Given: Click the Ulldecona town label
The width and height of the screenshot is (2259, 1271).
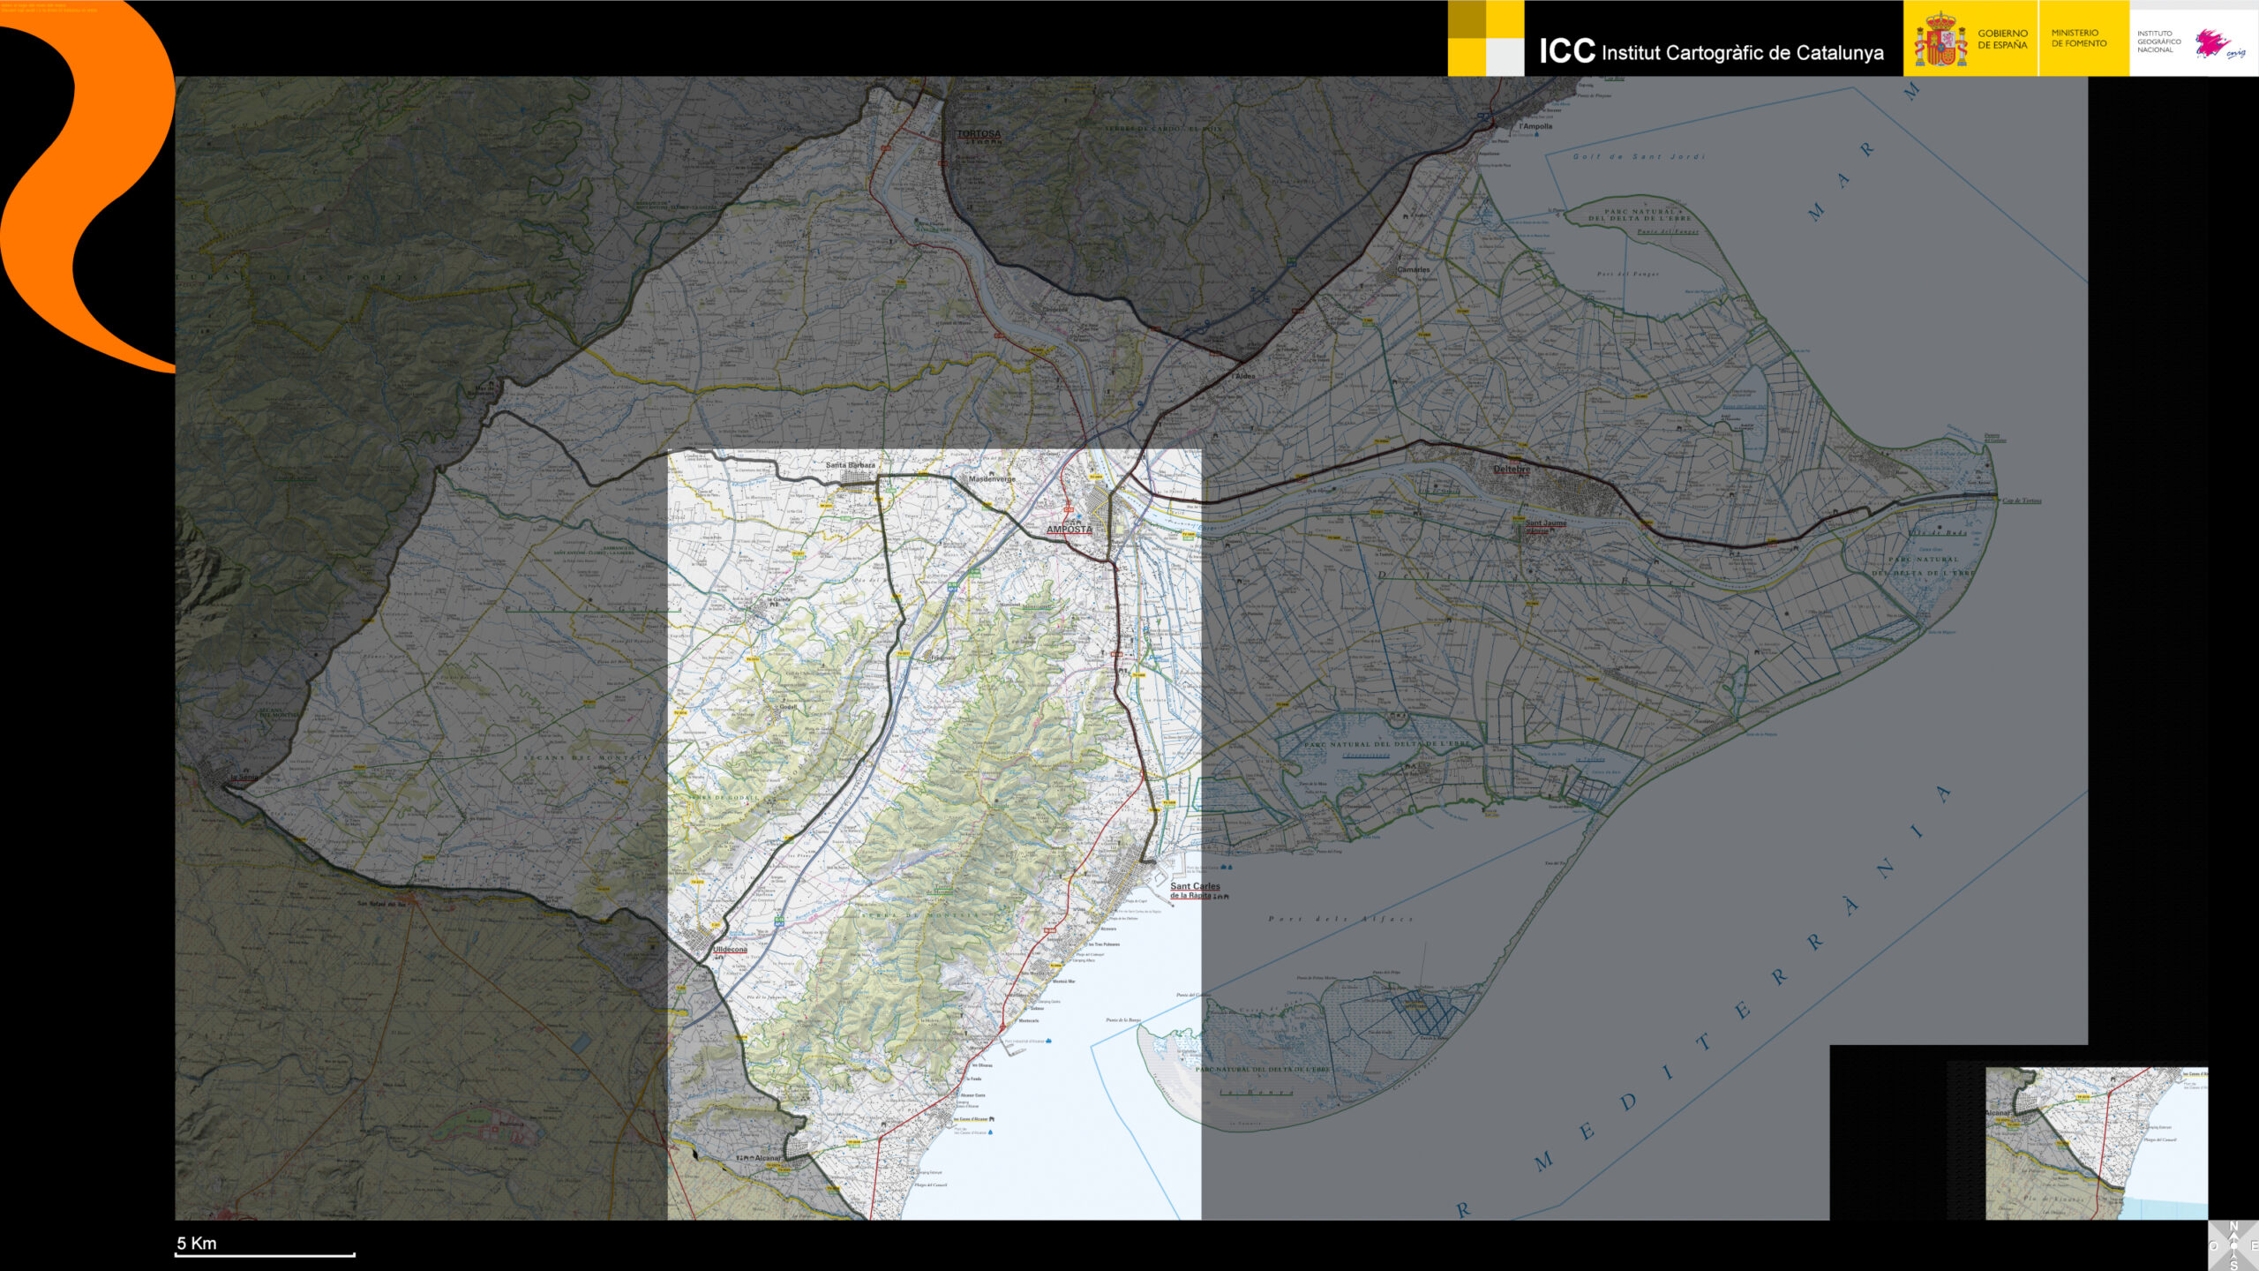Looking at the screenshot, I should tap(730, 950).
